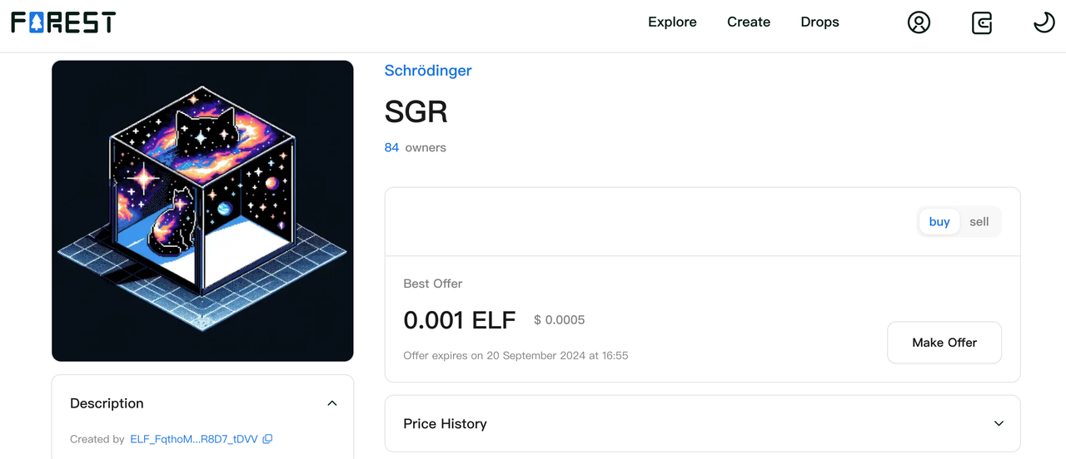Open the Create menu item
Image resolution: width=1066 pixels, height=459 pixels.
(749, 22)
